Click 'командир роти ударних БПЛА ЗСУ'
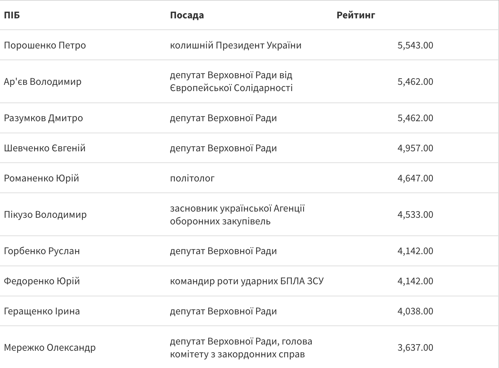 [247, 281]
